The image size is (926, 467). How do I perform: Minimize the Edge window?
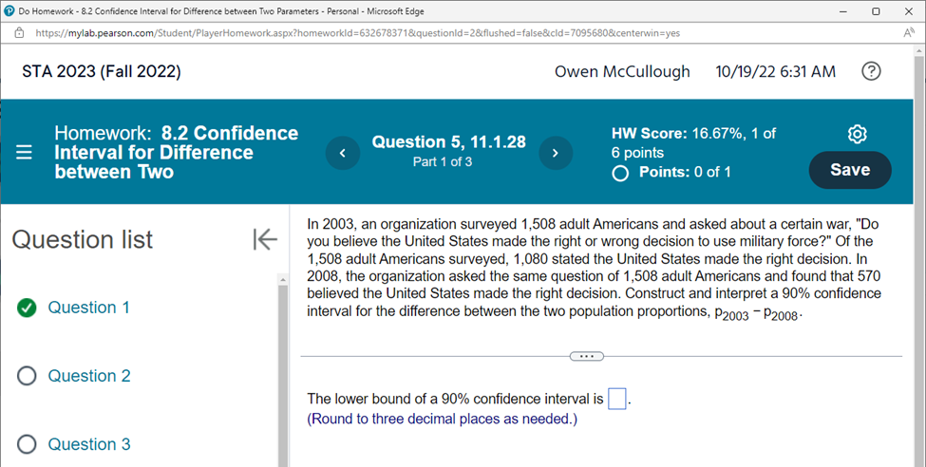click(x=842, y=11)
